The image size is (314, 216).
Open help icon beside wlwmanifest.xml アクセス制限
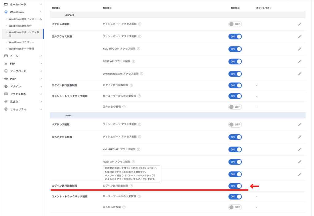(142, 74)
